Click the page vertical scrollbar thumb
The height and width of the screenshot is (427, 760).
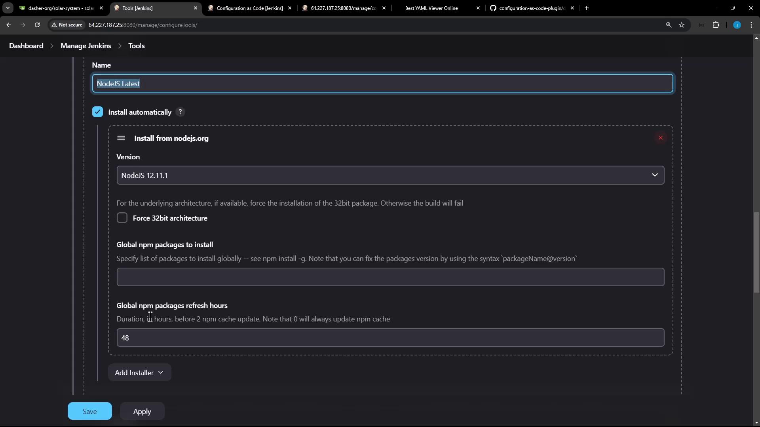coord(756,253)
